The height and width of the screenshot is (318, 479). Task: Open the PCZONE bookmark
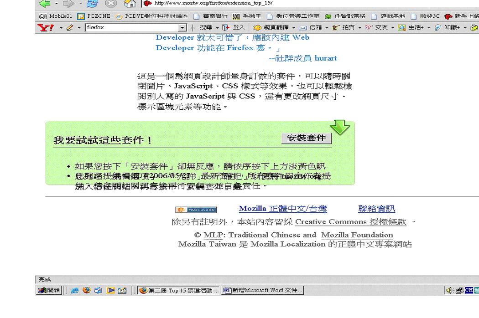point(94,16)
